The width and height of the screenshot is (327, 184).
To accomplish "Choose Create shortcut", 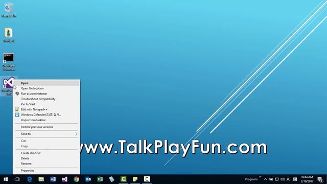I will [46, 153].
